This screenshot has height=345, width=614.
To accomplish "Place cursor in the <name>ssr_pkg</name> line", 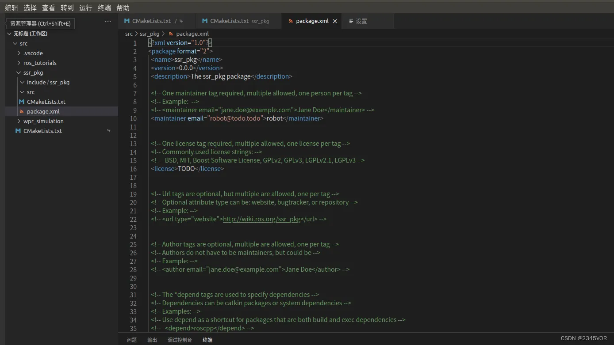I will pyautogui.click(x=186, y=60).
